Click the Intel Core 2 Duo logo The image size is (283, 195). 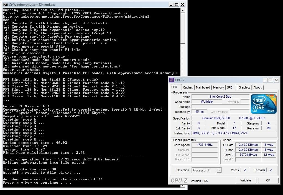point(264,104)
